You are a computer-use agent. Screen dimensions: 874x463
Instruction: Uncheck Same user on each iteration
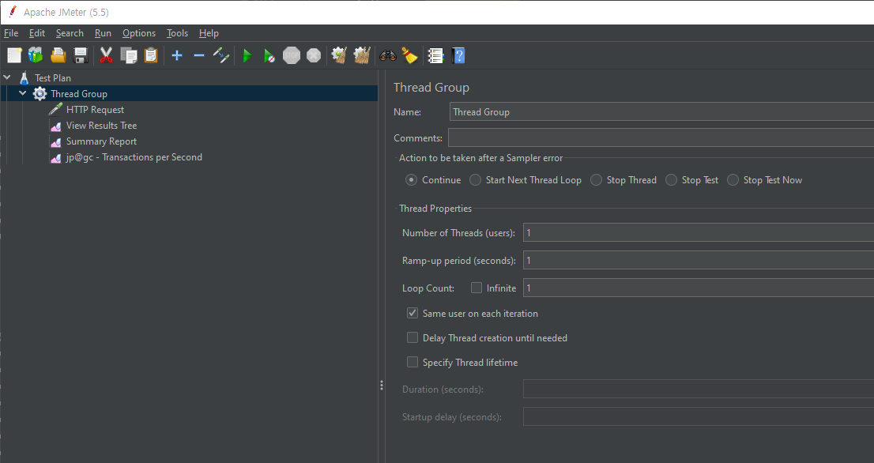pos(413,313)
